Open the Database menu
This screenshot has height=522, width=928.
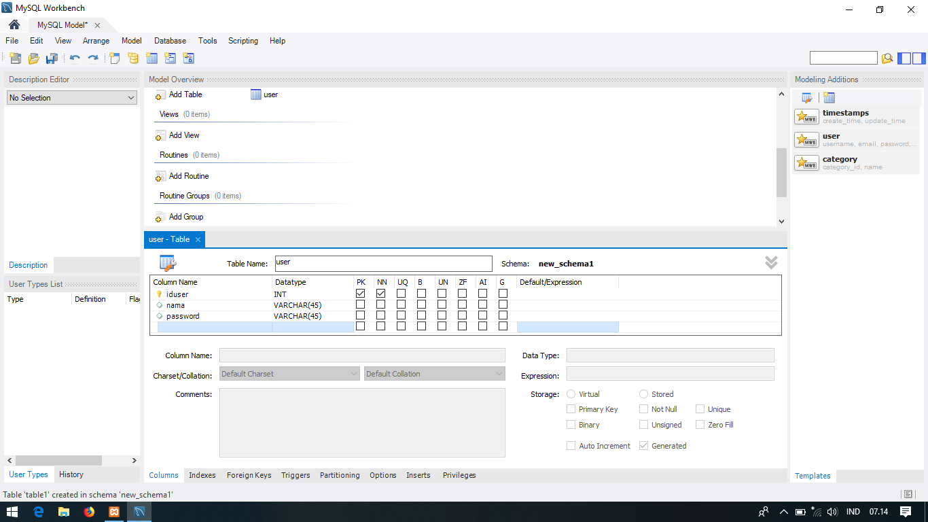(x=169, y=41)
